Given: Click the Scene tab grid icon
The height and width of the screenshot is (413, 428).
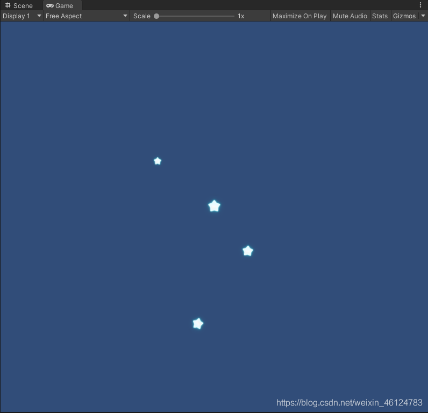Looking at the screenshot, I should 8,5.
